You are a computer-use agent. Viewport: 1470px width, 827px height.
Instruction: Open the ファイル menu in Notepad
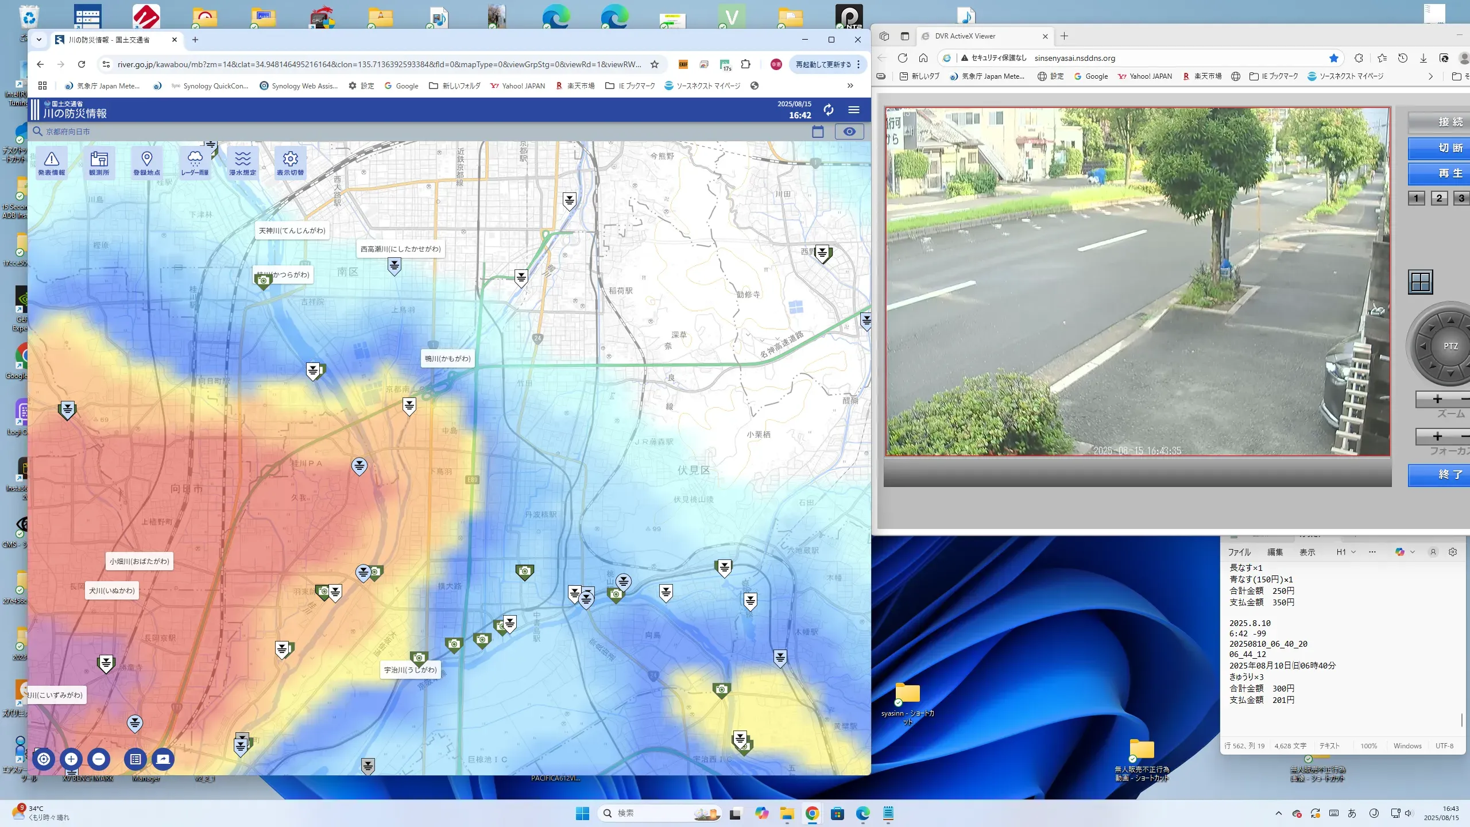pos(1239,552)
